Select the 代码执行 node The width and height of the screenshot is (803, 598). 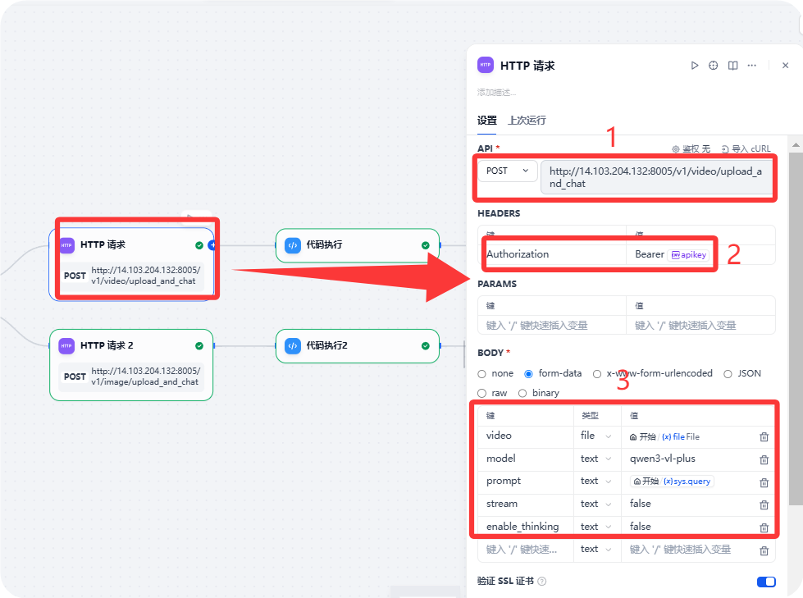[x=358, y=246]
